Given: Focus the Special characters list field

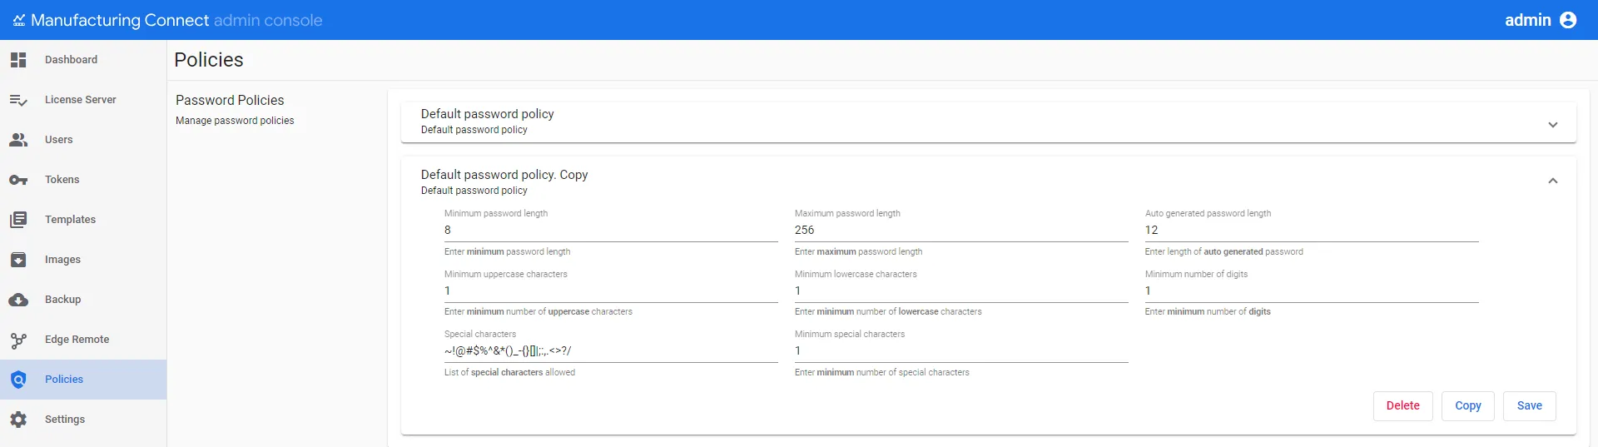Looking at the screenshot, I should (x=611, y=351).
